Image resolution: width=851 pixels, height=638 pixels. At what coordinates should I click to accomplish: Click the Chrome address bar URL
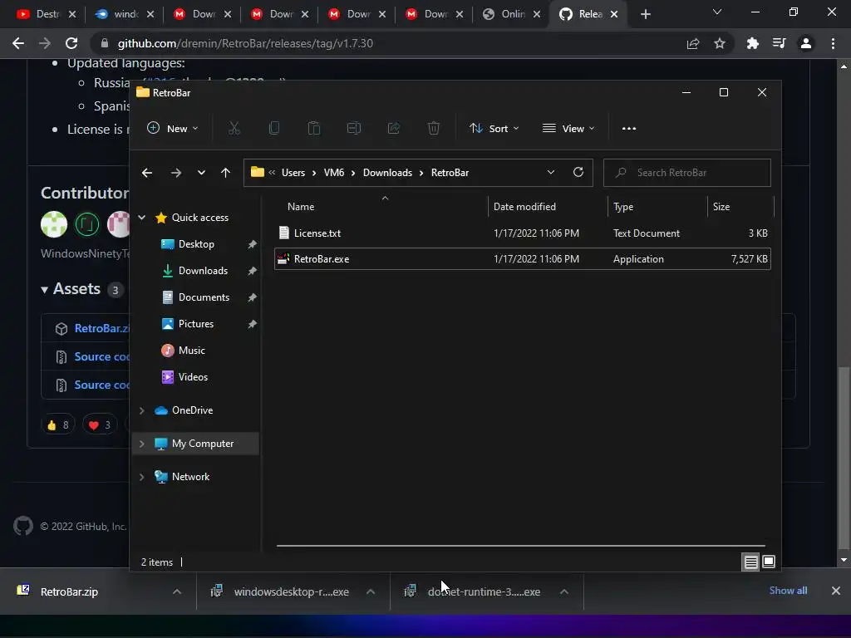click(x=245, y=43)
